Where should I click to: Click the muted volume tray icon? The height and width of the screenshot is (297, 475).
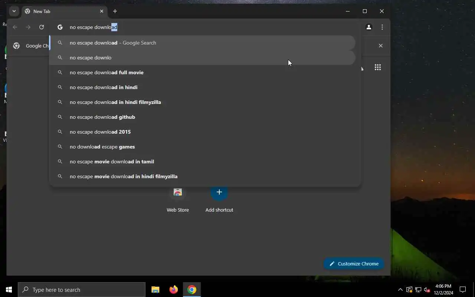click(x=427, y=290)
